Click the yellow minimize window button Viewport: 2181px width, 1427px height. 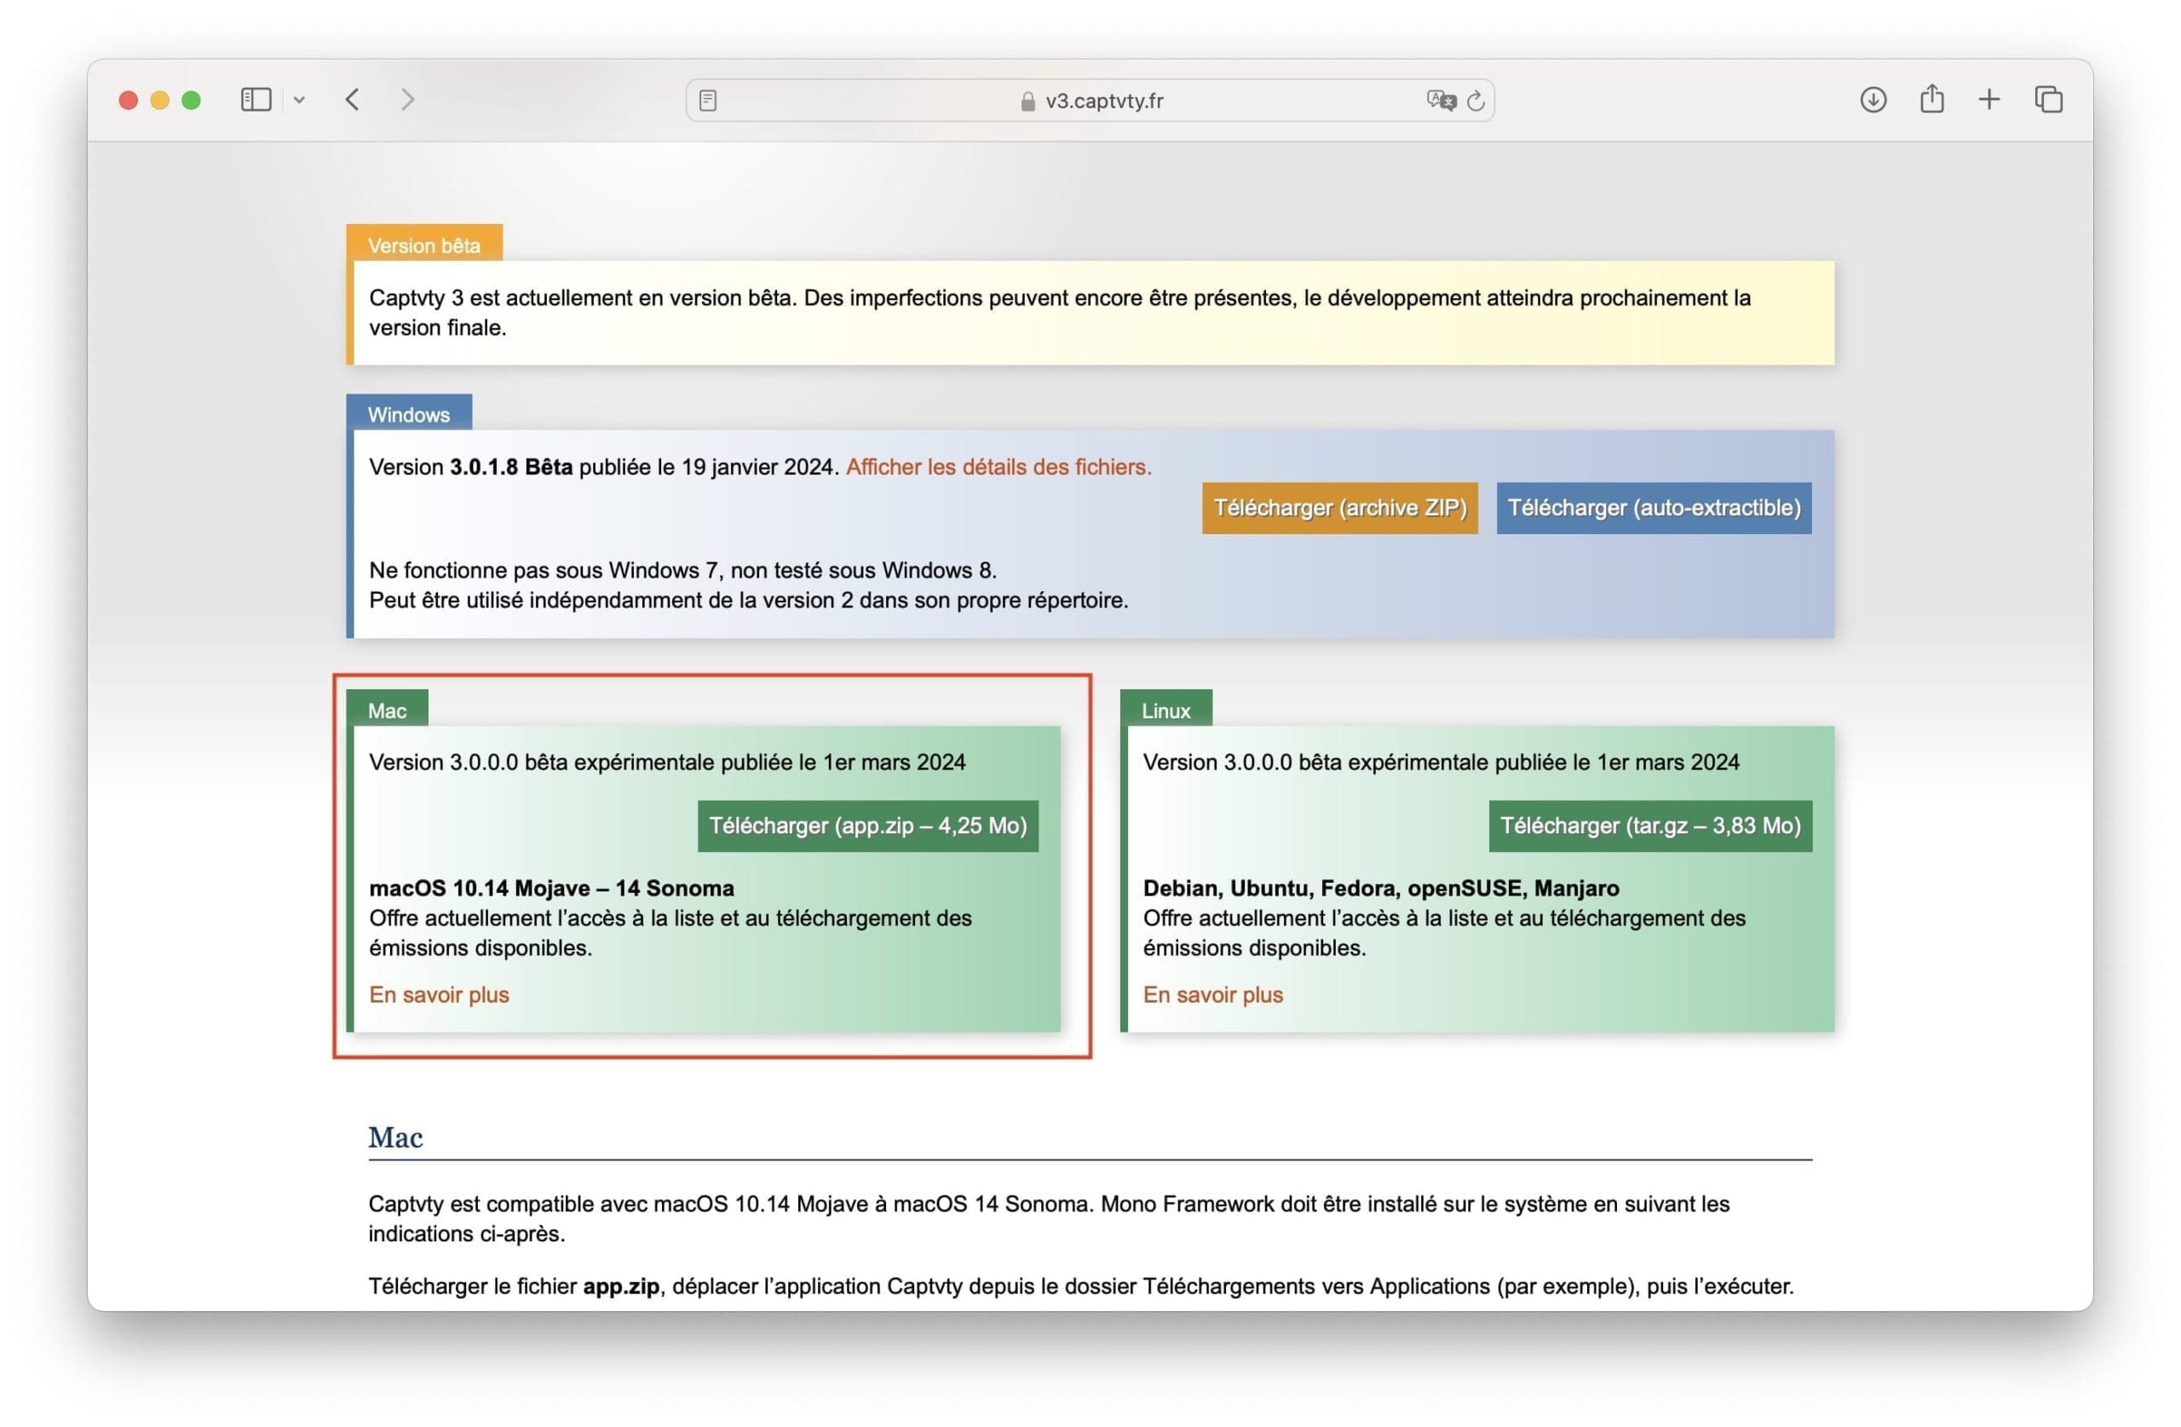(159, 100)
